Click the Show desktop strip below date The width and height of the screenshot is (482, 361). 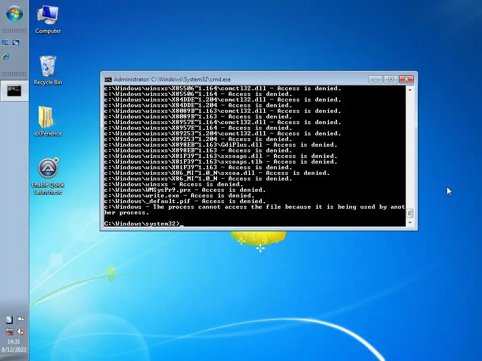pos(14,358)
